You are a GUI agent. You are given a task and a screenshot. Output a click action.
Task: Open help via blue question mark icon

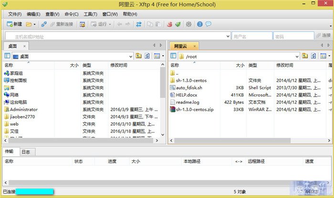coord(199,24)
